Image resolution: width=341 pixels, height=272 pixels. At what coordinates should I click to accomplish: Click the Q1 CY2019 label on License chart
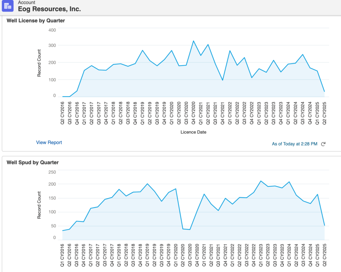click(x=143, y=113)
